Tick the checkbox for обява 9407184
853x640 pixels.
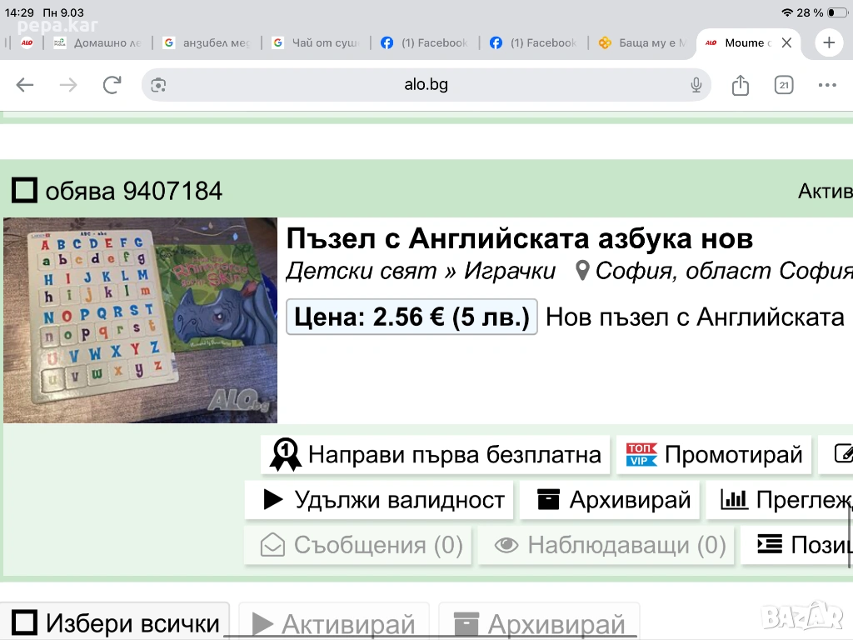click(24, 191)
